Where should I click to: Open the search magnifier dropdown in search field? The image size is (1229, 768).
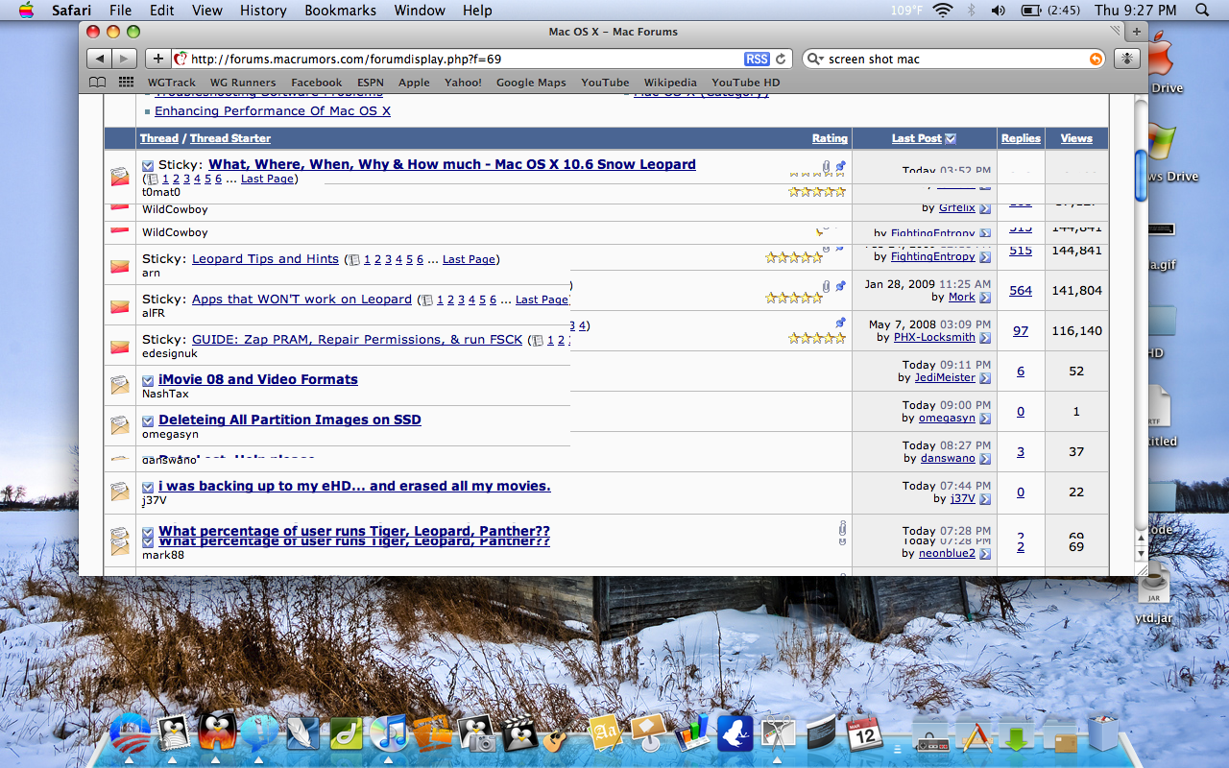(815, 59)
